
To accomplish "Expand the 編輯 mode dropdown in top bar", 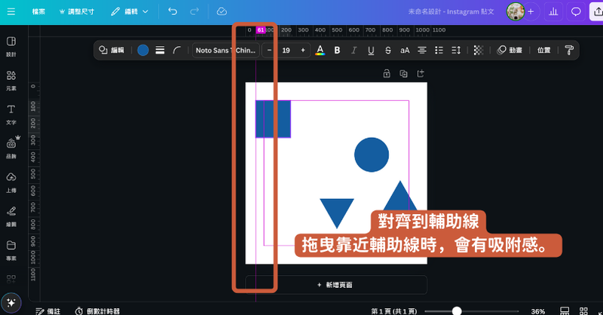I will (130, 12).
